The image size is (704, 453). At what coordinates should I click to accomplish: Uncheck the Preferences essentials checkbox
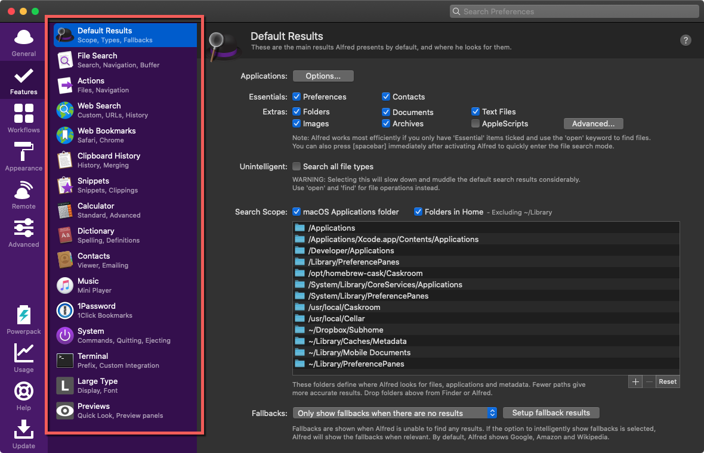(297, 97)
